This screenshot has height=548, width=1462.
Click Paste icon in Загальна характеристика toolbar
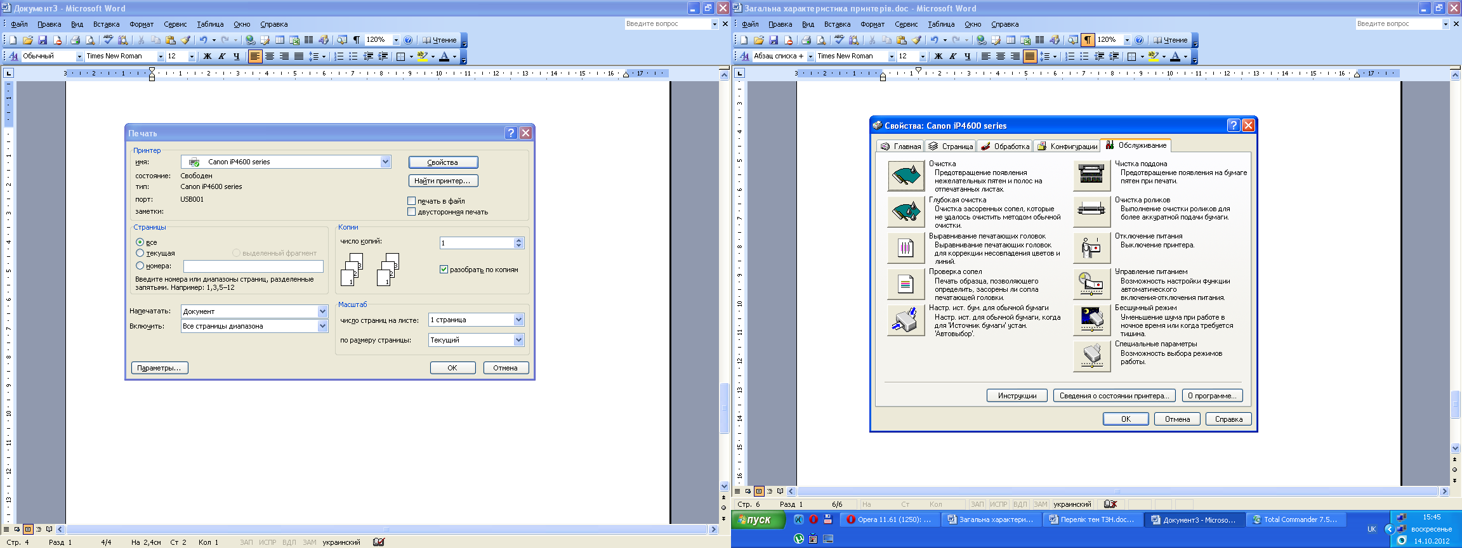tap(902, 40)
